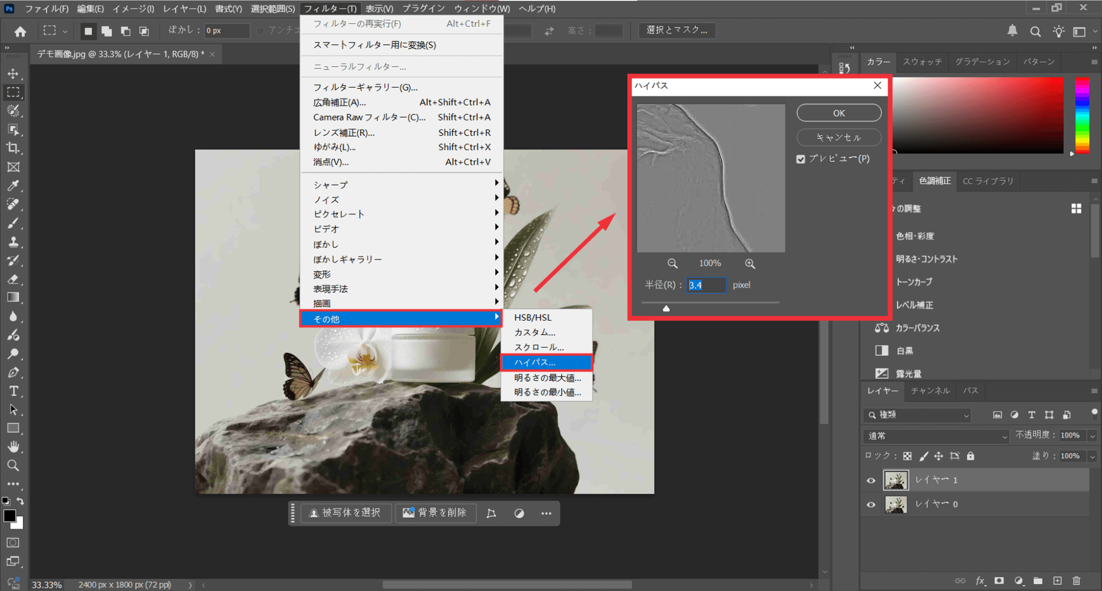Open blend mode dropdown showing 通常
Viewport: 1102px width, 591px height.
click(x=936, y=436)
